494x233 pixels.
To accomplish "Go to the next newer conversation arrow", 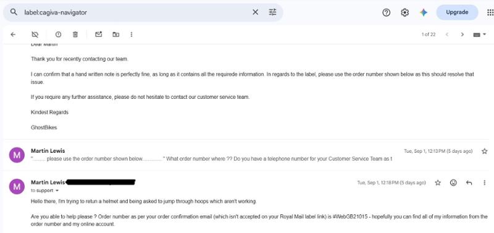I will pos(446,35).
